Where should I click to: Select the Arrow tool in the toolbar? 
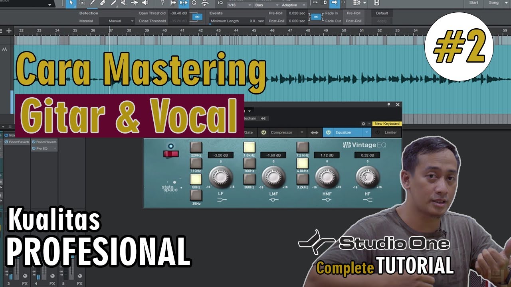pyautogui.click(x=71, y=3)
